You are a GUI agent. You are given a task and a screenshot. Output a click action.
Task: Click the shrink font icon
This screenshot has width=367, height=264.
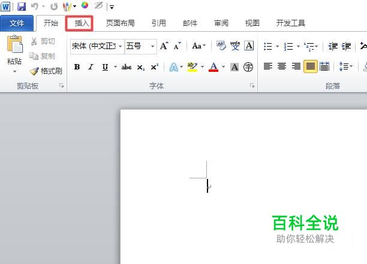pyautogui.click(x=177, y=45)
